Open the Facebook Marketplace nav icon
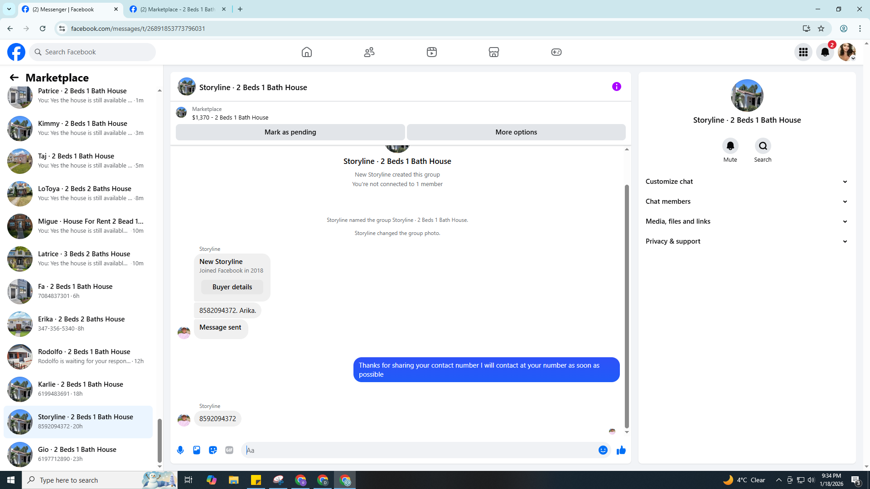Viewport: 870px width, 489px height. 494,52
